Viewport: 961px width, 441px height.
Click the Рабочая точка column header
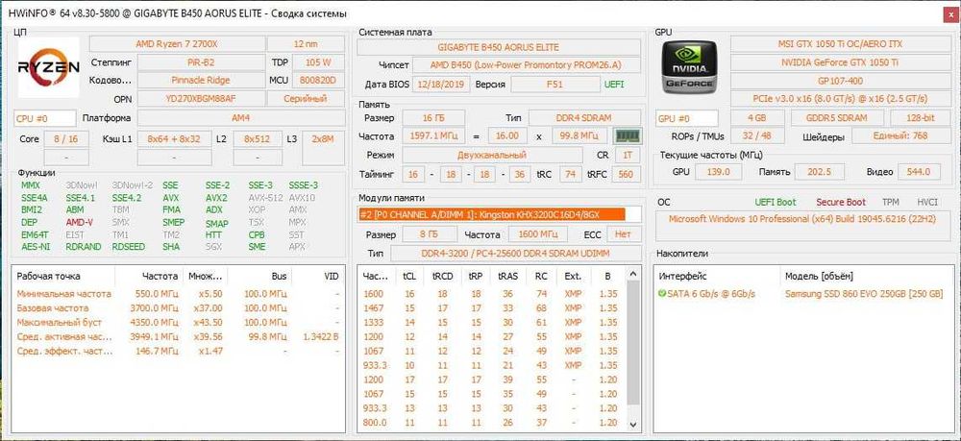[x=63, y=277]
